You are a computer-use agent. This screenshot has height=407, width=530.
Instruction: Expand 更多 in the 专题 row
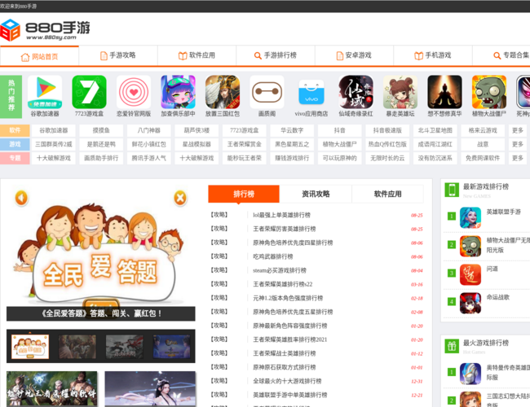pyautogui.click(x=518, y=158)
